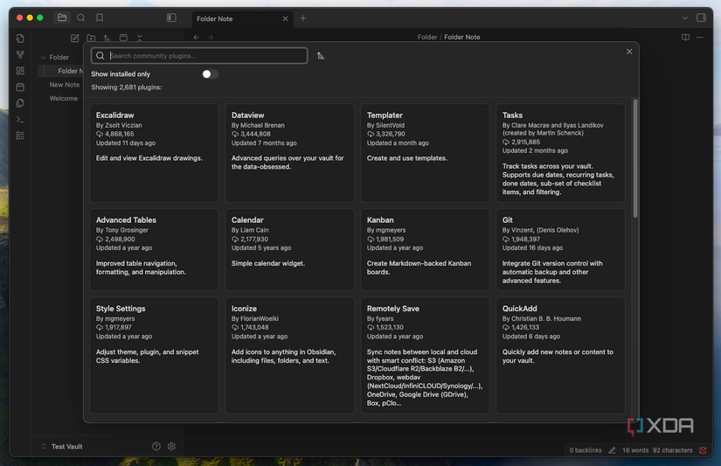The height and width of the screenshot is (466, 721).
Task: Toggle editing mode pencil status icon
Action: coord(612,450)
